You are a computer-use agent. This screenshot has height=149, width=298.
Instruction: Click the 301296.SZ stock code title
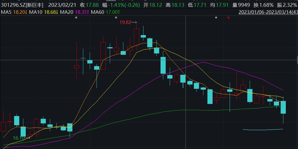(x=22, y=5)
